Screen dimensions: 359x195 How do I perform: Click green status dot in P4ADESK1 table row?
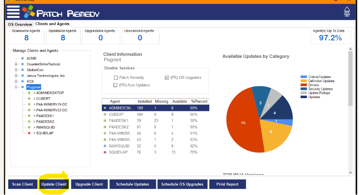point(105,121)
